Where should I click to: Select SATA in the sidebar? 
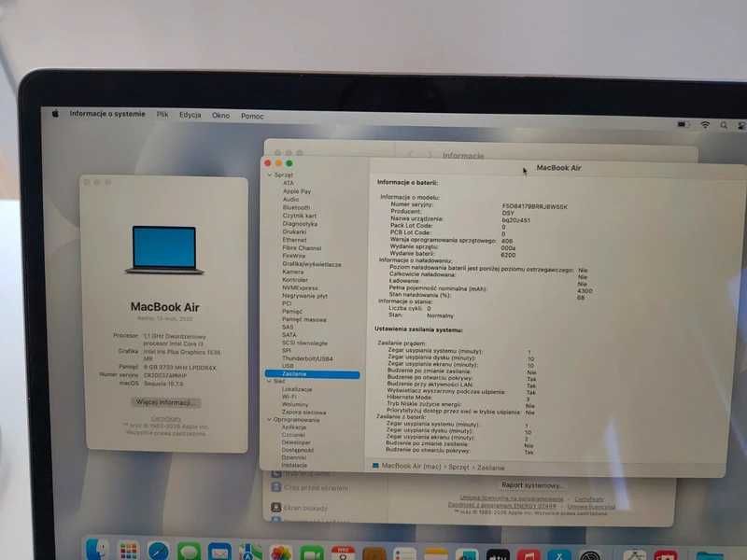tap(289, 335)
